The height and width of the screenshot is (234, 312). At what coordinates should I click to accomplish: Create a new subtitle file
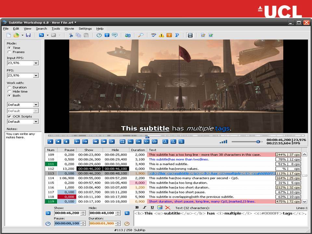tap(8, 35)
